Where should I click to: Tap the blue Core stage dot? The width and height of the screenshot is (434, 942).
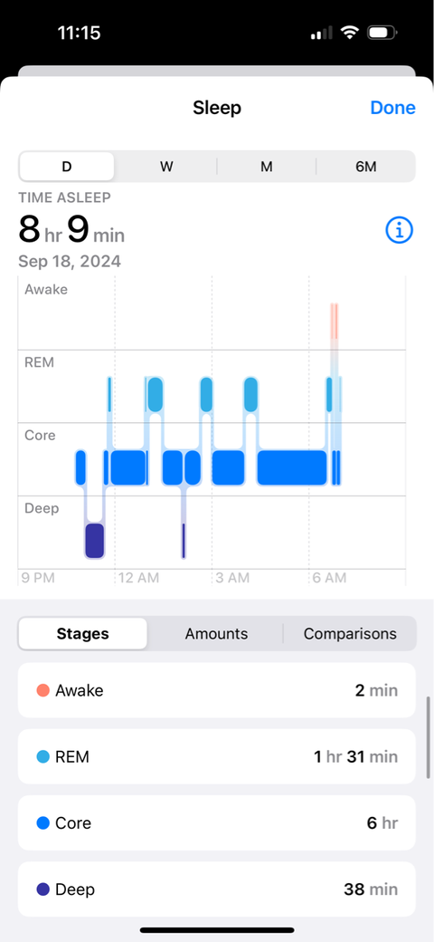point(43,823)
